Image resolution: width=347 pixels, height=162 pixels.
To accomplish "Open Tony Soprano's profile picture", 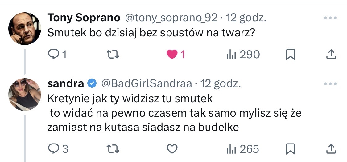I will (x=25, y=29).
